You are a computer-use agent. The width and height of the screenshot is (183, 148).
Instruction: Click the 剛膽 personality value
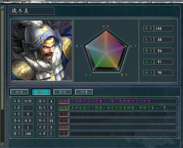click(28, 101)
